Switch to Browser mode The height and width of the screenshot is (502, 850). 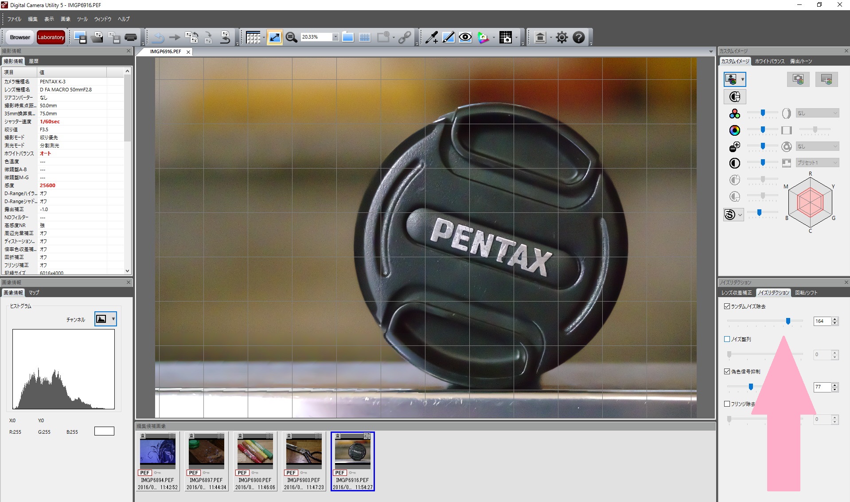(x=20, y=37)
